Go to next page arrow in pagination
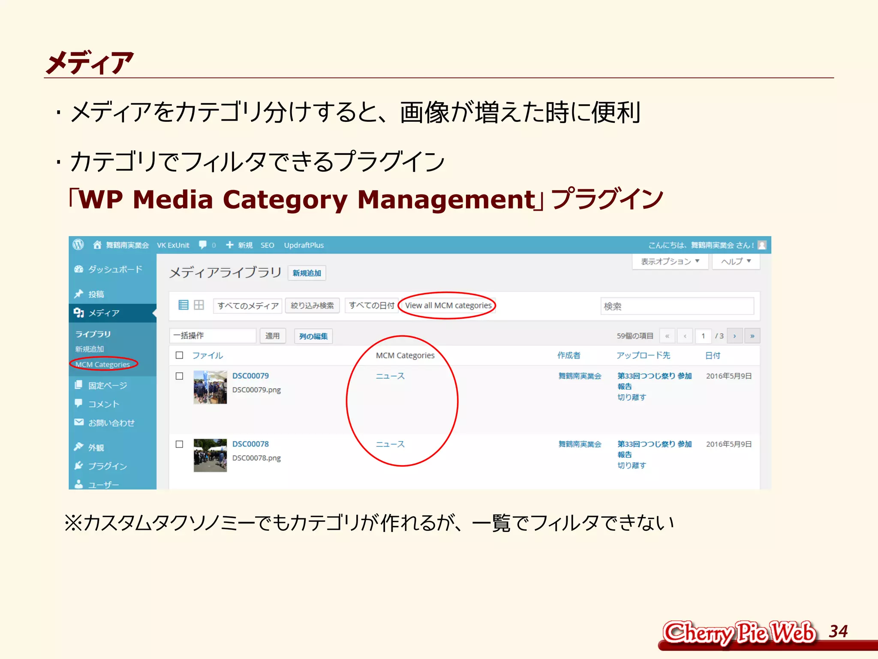 click(x=735, y=336)
